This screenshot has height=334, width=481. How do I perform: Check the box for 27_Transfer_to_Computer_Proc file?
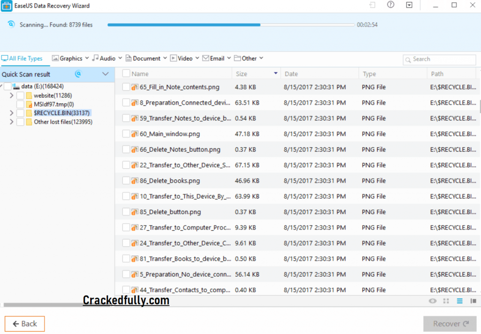(126, 227)
